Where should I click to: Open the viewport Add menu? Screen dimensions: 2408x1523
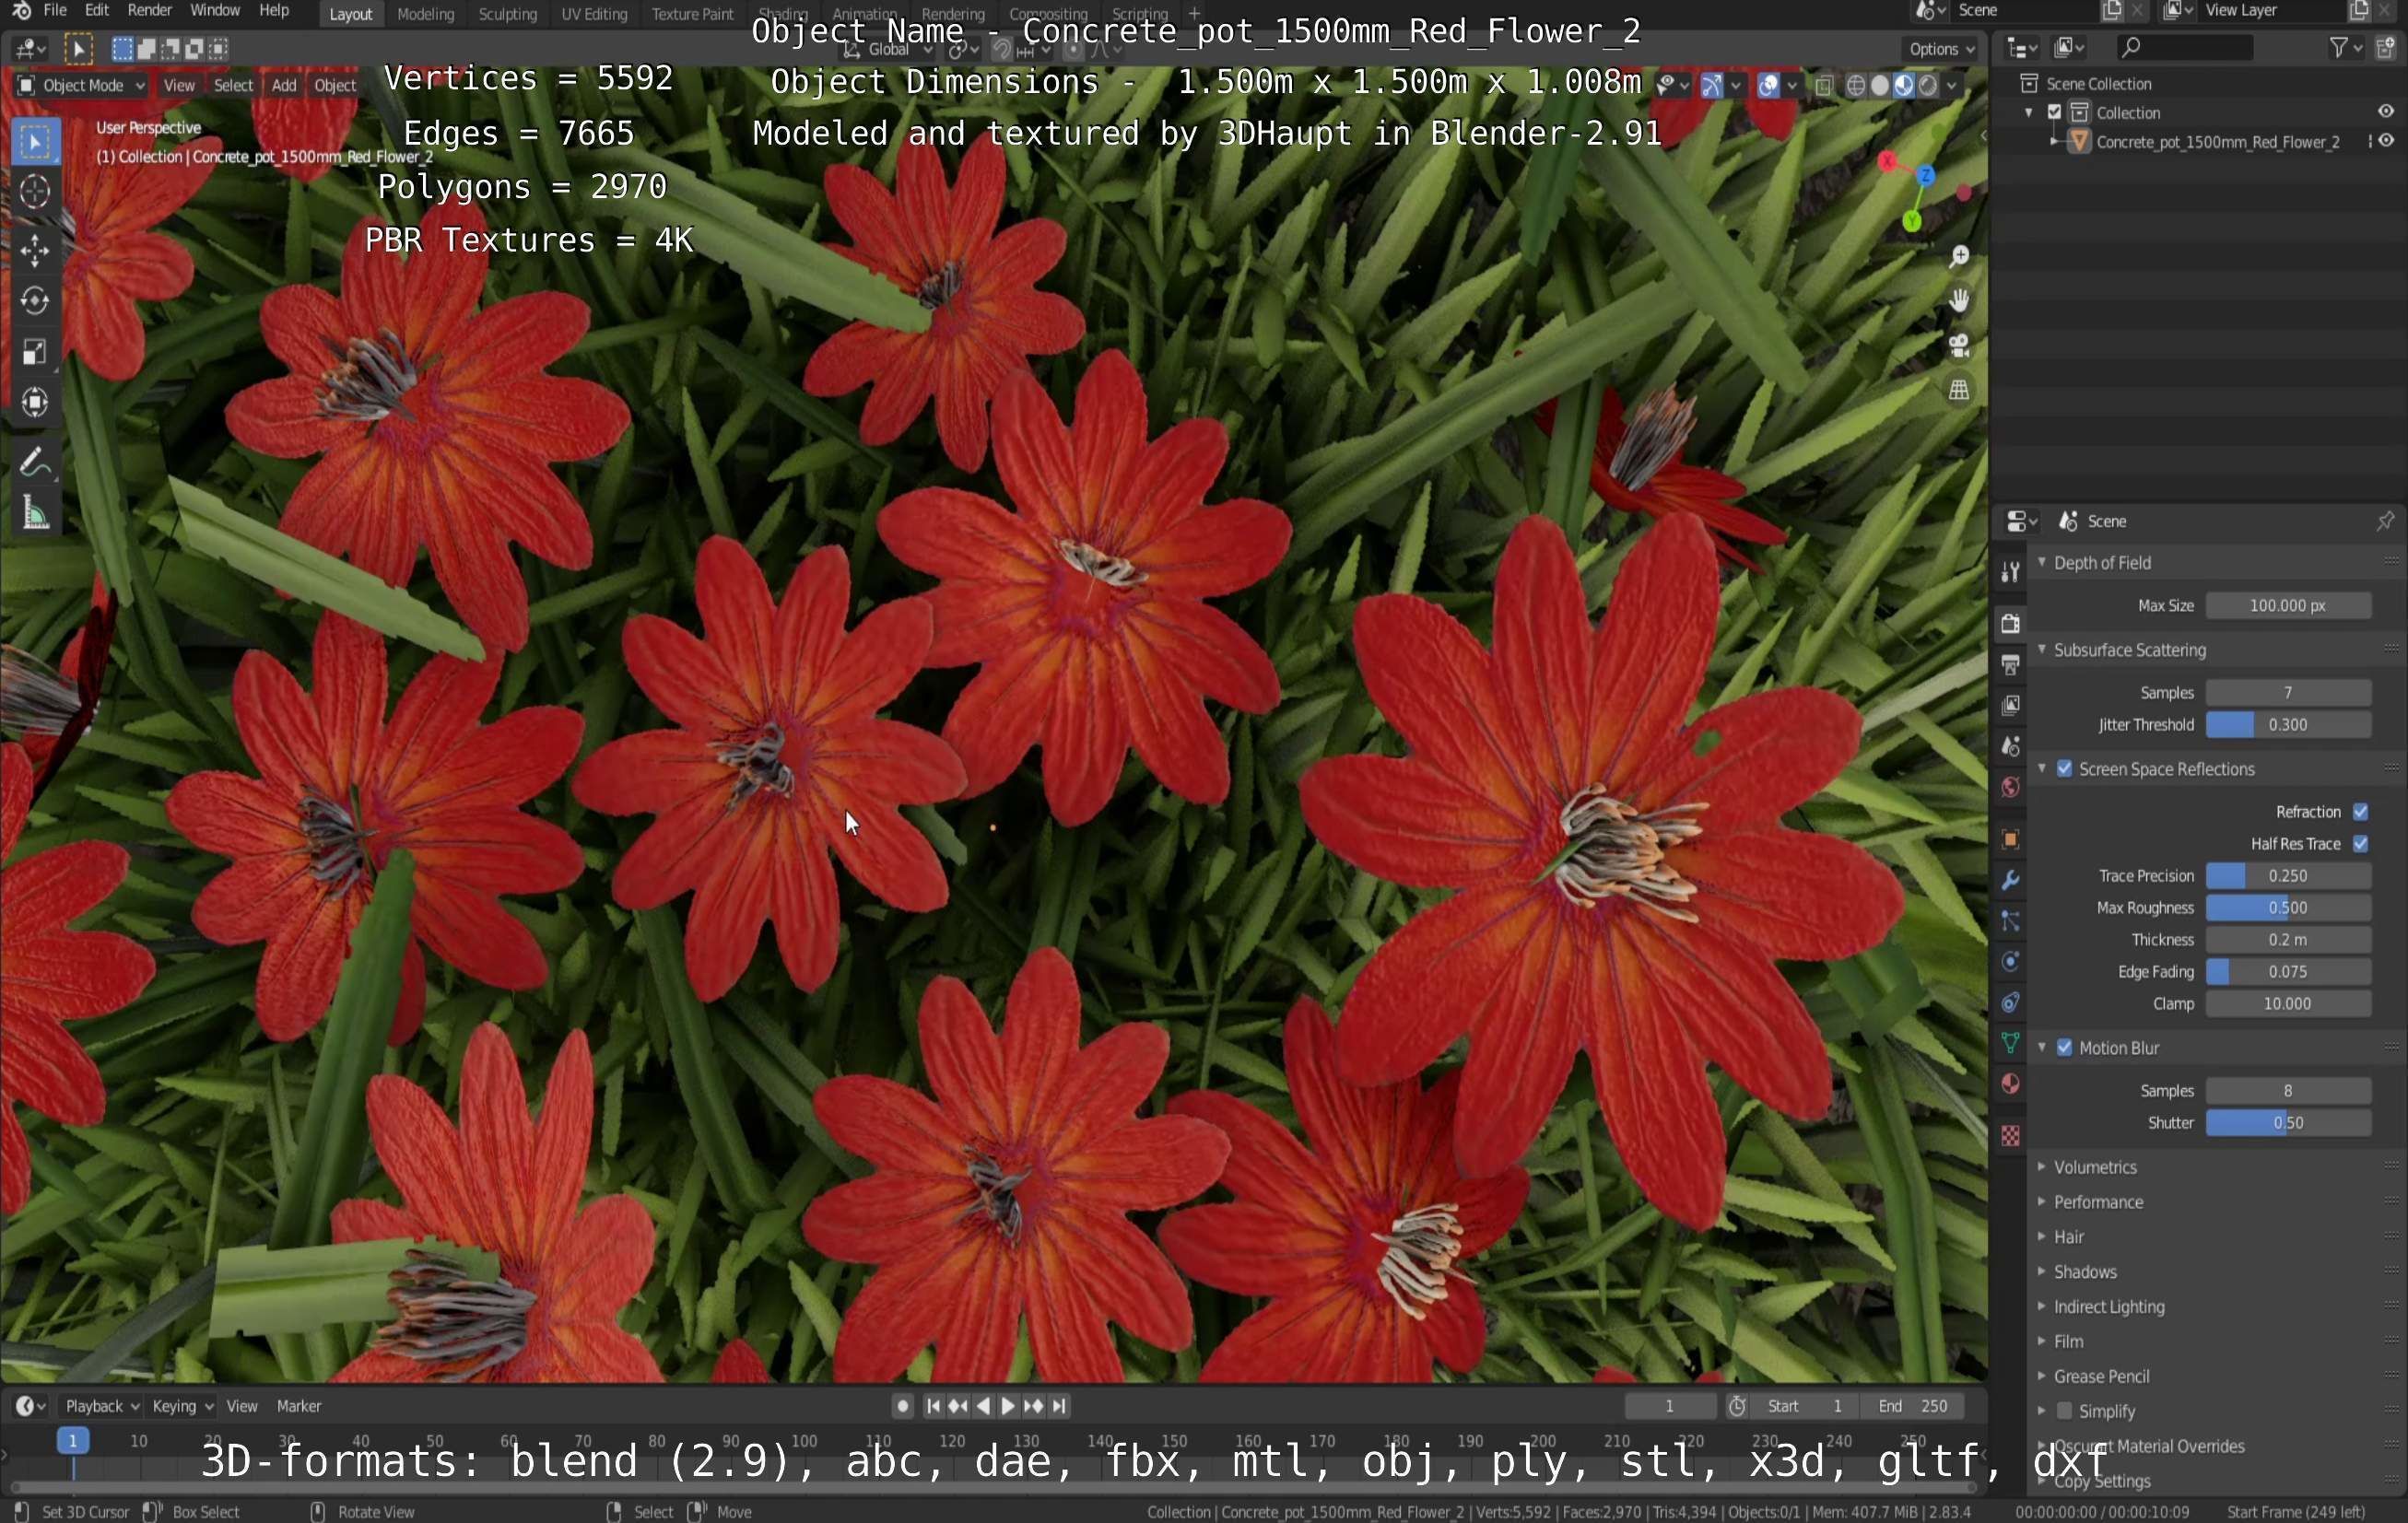coord(284,85)
